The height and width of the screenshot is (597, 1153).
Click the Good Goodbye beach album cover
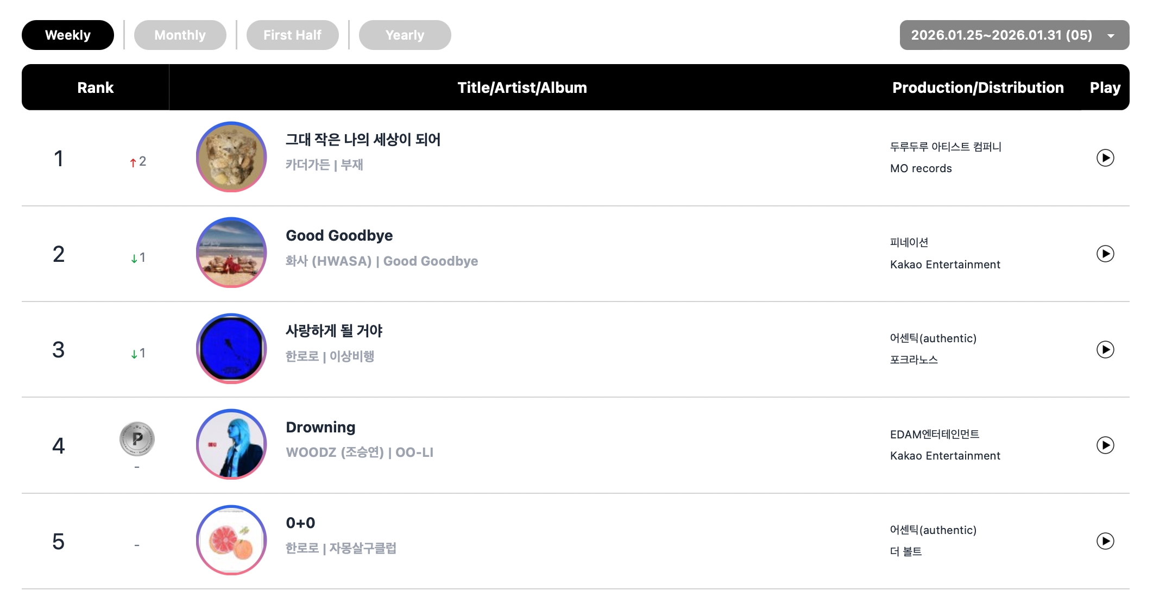click(x=231, y=253)
